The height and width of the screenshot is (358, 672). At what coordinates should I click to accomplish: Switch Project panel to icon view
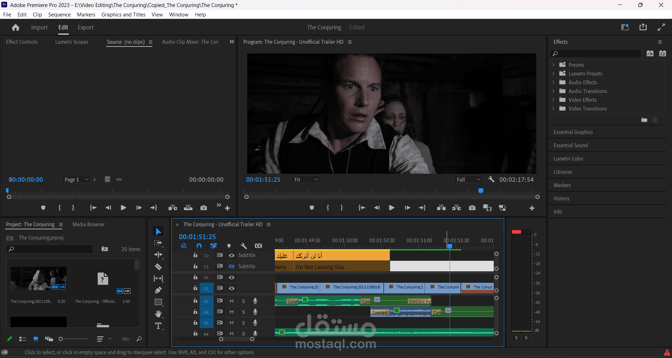coord(36,339)
